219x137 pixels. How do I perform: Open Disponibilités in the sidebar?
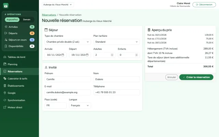click(20, 46)
